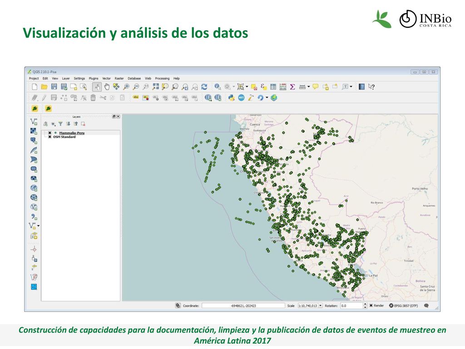Open a project with folder icon
The height and width of the screenshot is (349, 465).
click(44, 87)
